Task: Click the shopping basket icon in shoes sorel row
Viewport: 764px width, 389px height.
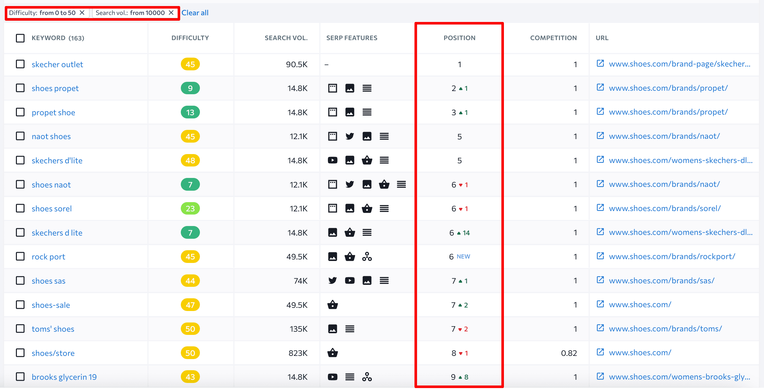Action: (367, 209)
